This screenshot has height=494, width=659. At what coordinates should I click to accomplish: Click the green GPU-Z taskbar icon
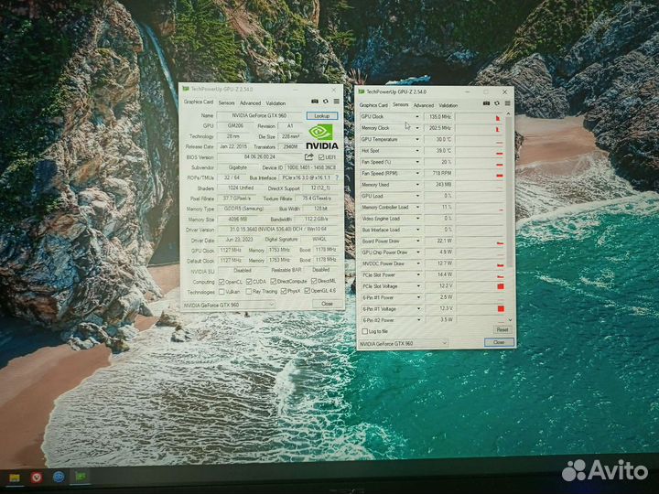[81, 477]
